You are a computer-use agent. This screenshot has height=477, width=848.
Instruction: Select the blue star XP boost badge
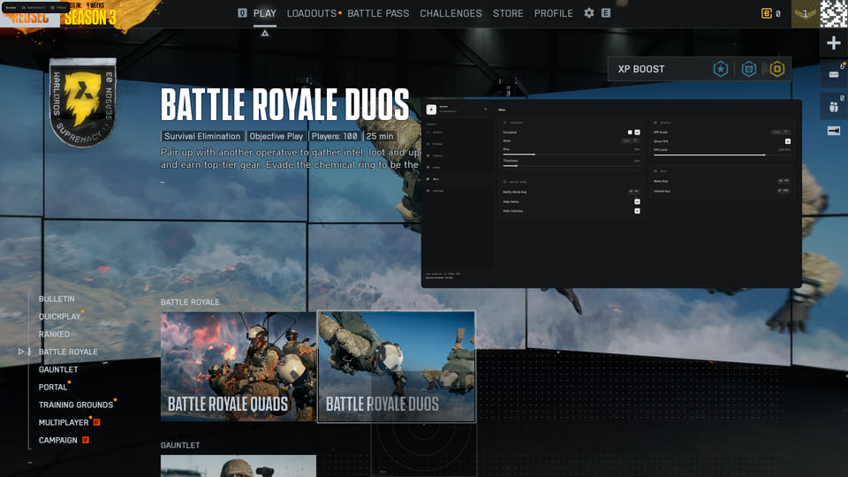click(x=721, y=69)
